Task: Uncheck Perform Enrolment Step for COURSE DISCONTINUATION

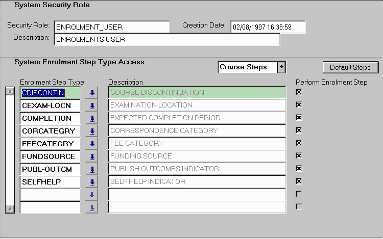Action: (x=299, y=92)
